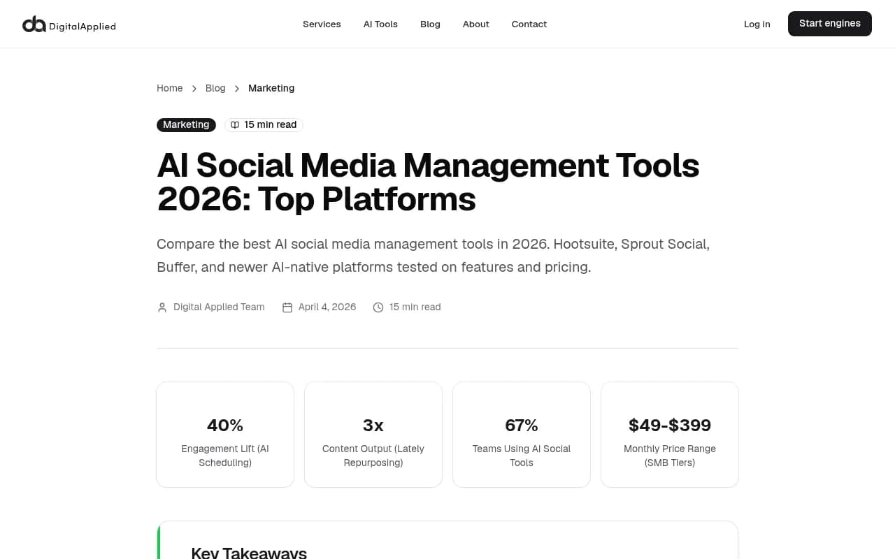Go to Blog breadcrumb
895x559 pixels.
click(x=215, y=88)
